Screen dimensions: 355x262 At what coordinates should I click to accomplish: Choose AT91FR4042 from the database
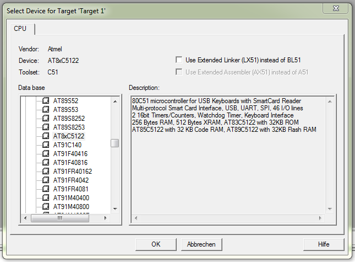point(71,180)
